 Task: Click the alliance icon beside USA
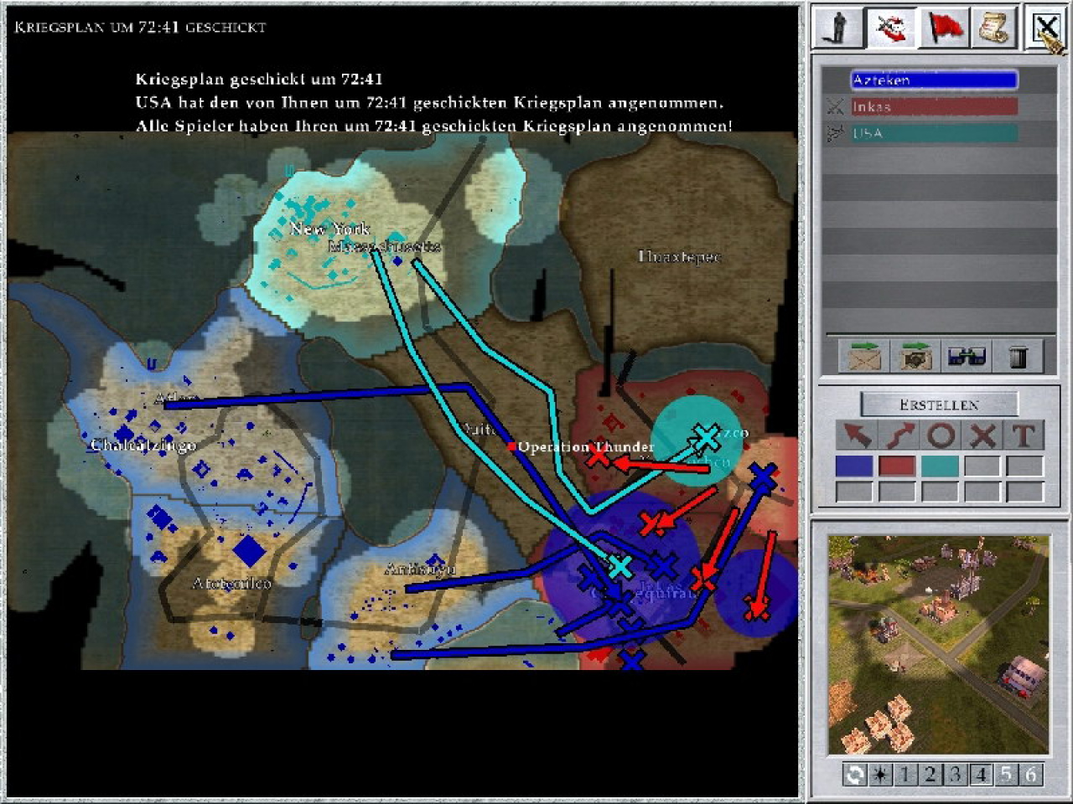tap(835, 133)
